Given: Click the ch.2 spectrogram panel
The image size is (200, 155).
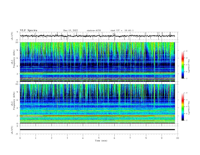Looking at the screenshot, I should (97, 104).
